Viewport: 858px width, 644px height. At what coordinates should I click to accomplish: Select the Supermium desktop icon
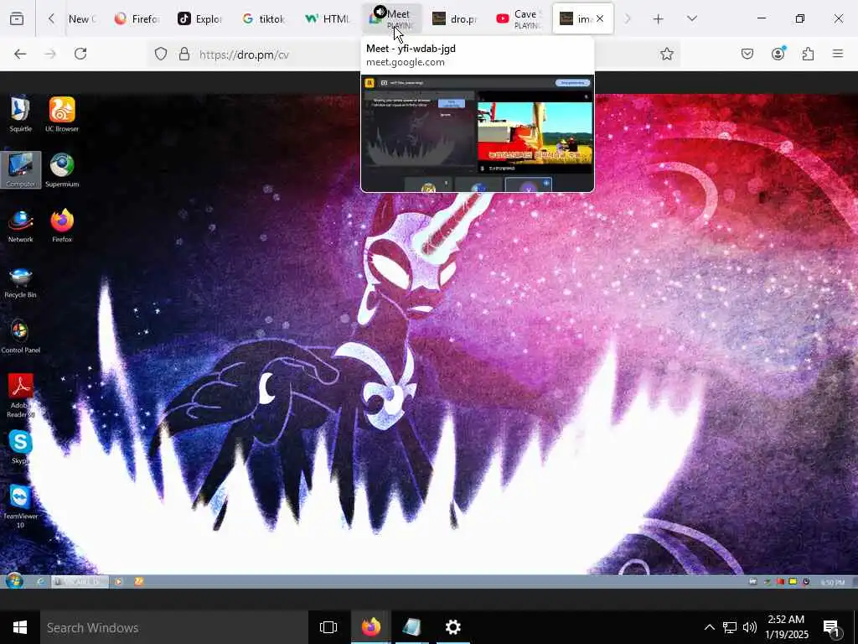point(62,169)
